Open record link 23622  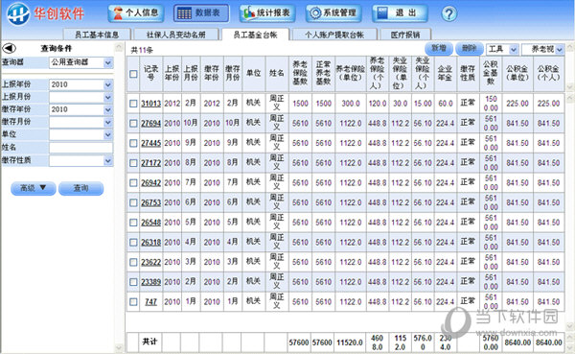click(x=150, y=262)
